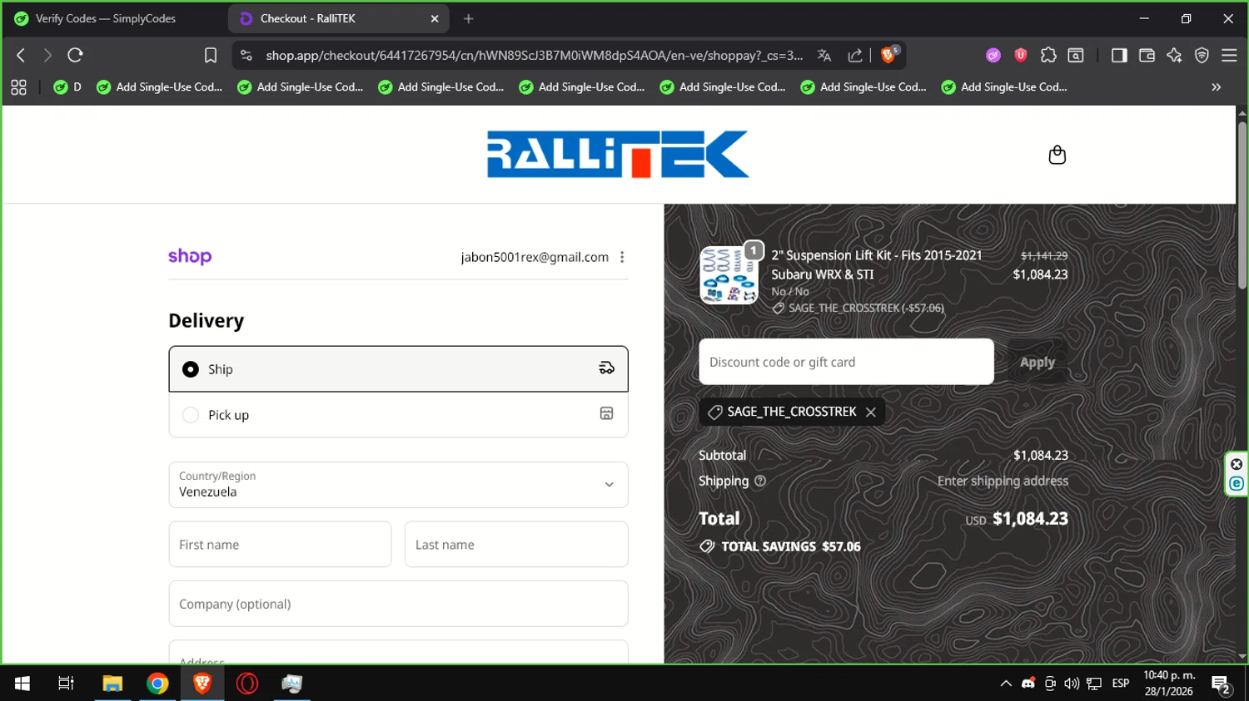Viewport: 1249px width, 701px height.
Task: Click the Shop logo
Action: point(190,256)
